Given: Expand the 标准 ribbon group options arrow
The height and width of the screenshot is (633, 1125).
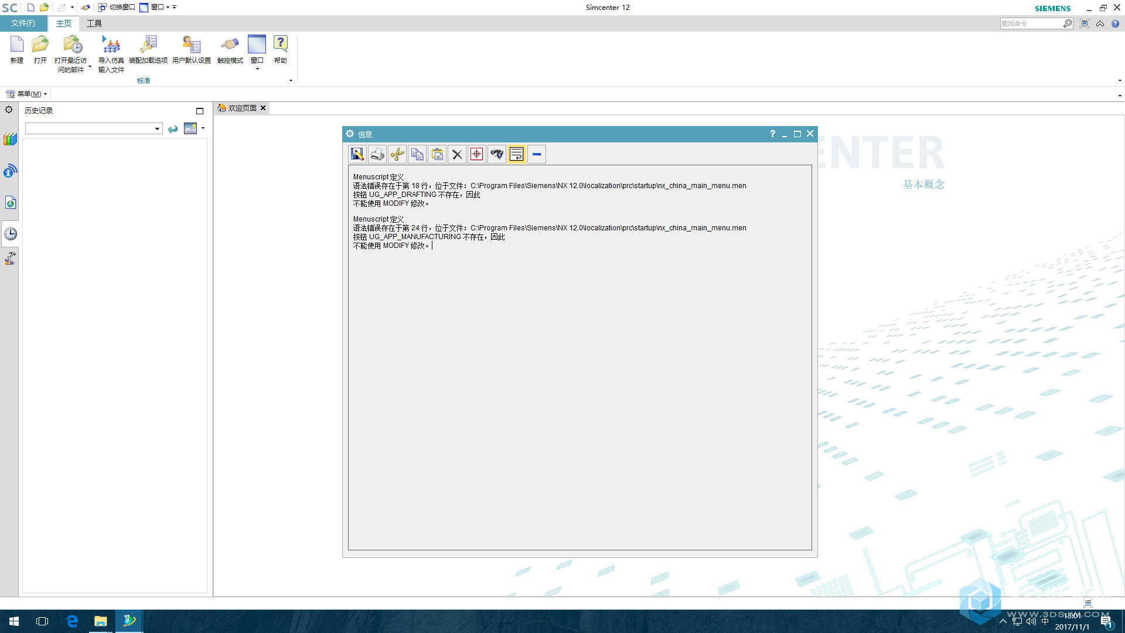Looking at the screenshot, I should pyautogui.click(x=291, y=81).
